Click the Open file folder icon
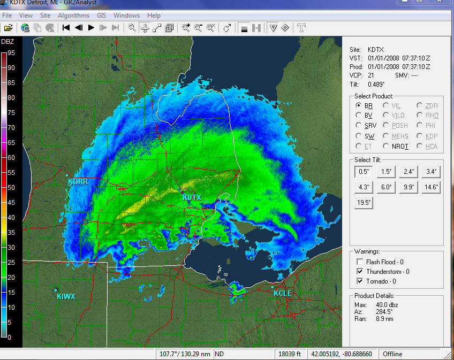Screen dimensions: 454x360 click(8, 27)
